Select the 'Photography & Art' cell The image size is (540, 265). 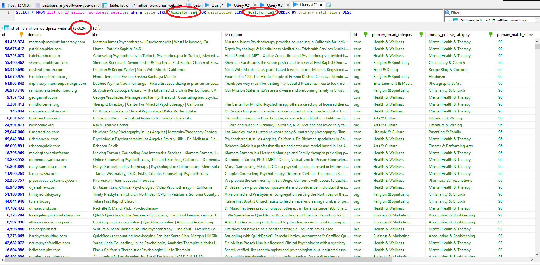pos(444,84)
